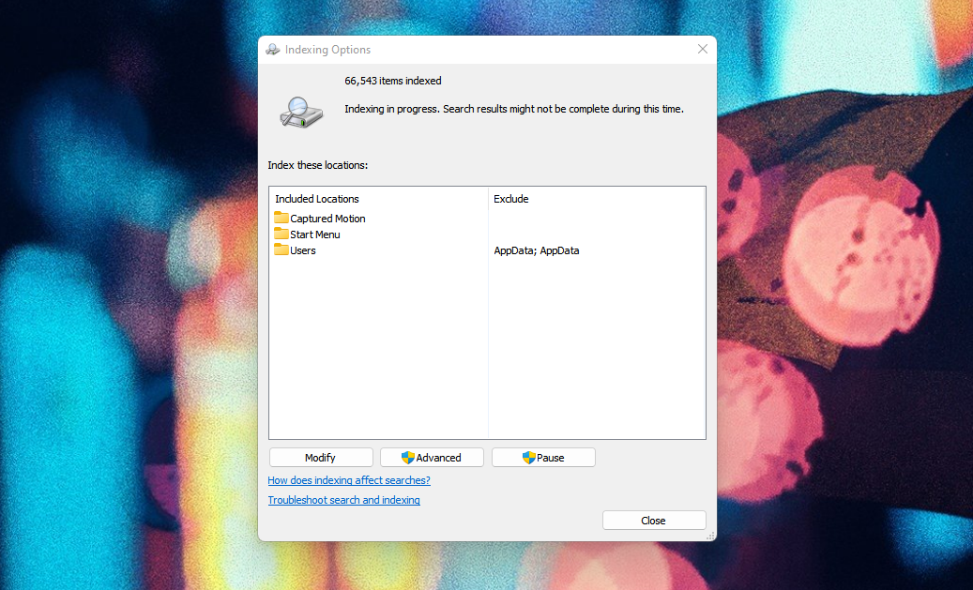Close the Indexing Options dialog
This screenshot has width=973, height=590.
(654, 520)
